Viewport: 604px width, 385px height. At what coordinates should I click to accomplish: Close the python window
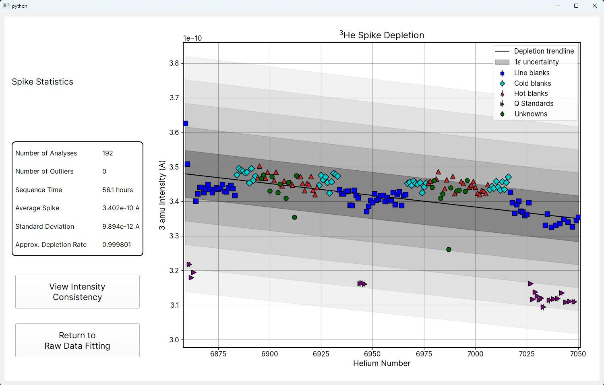[595, 6]
